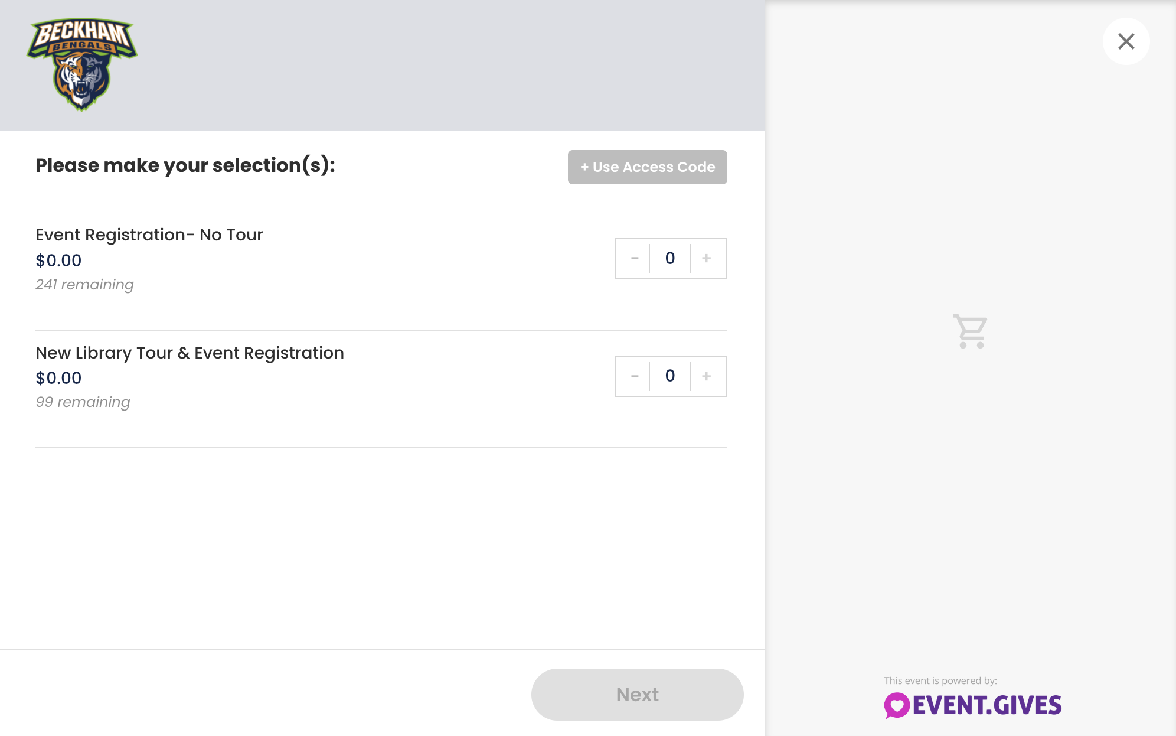Click the No Tour quantity field

[670, 258]
